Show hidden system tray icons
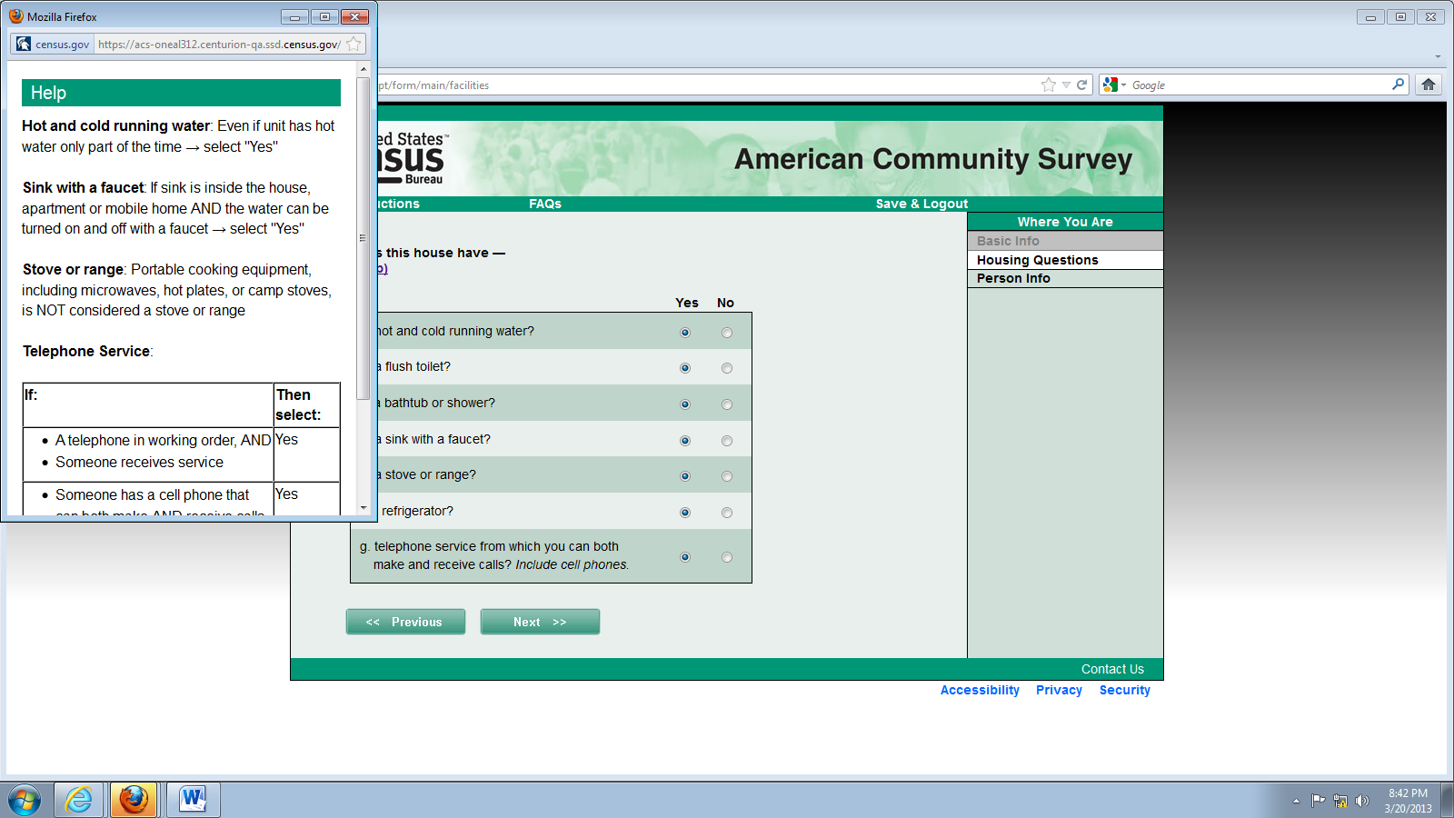 (x=1296, y=801)
